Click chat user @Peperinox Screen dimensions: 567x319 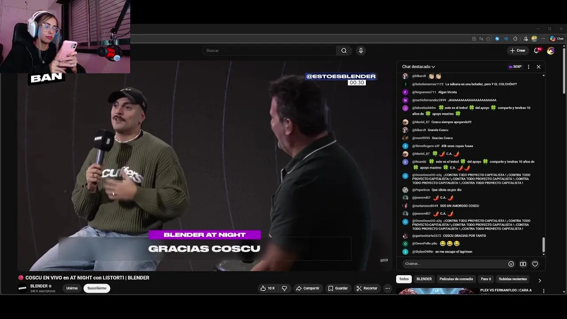pos(421,190)
